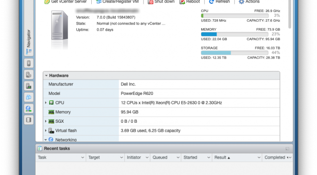317x175 pixels.
Task: Collapse the Networking hardware row
Action: pyautogui.click(x=46, y=140)
